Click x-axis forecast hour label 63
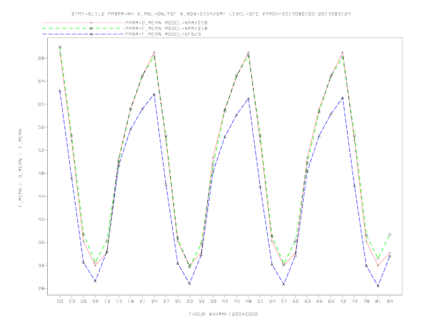425x328 pixels. 307,301
